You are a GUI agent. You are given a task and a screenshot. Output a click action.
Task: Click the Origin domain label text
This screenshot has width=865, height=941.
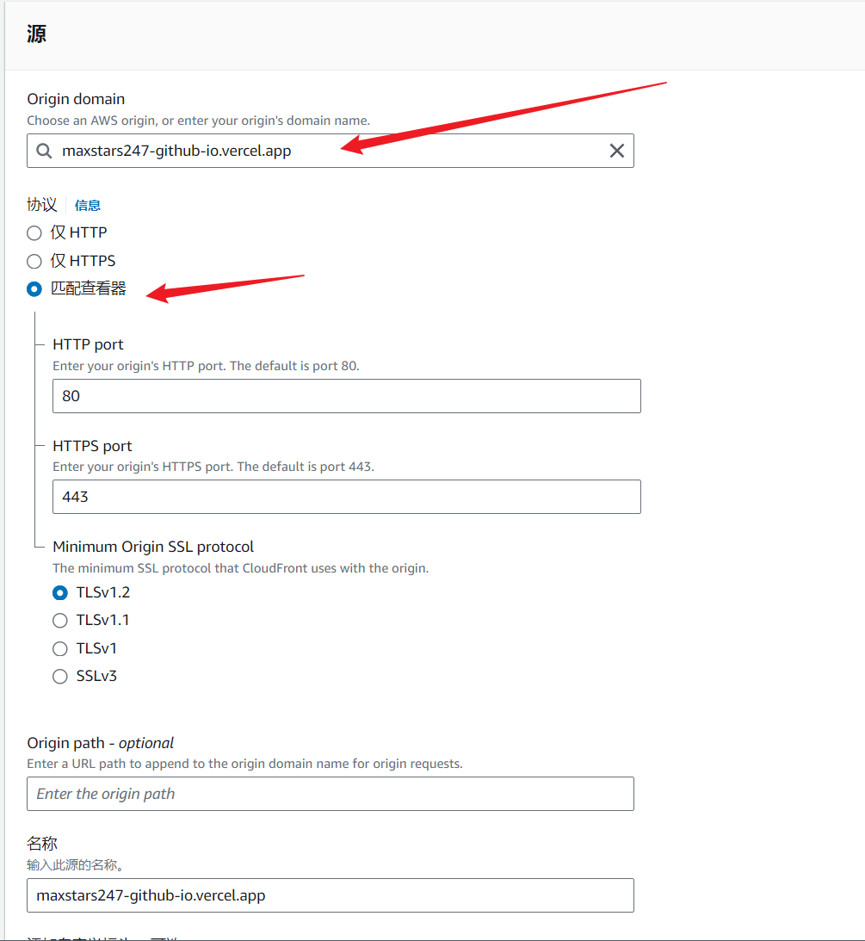(x=76, y=99)
